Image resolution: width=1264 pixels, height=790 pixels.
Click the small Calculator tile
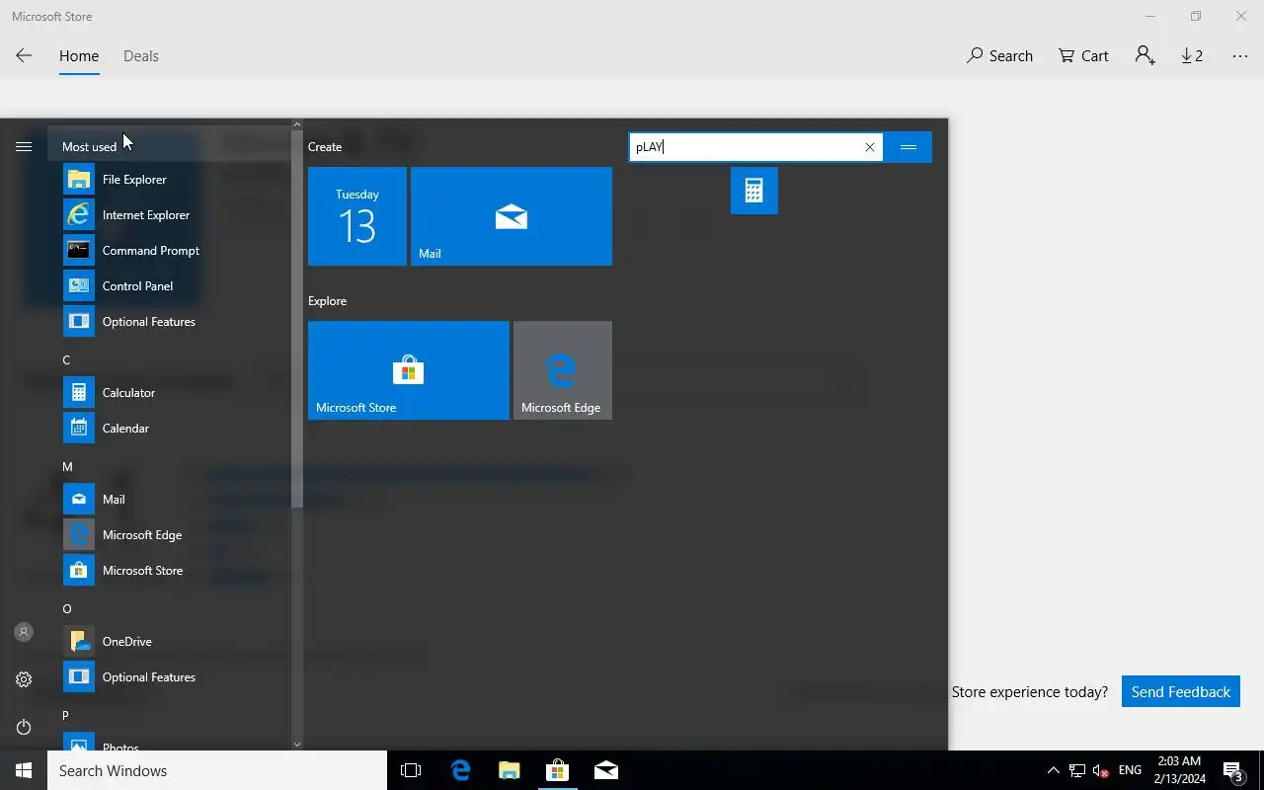pos(754,191)
